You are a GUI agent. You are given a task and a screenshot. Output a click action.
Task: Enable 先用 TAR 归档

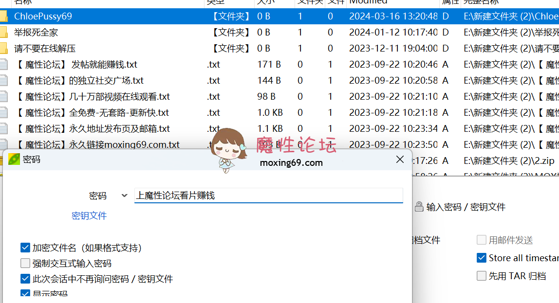pos(482,276)
